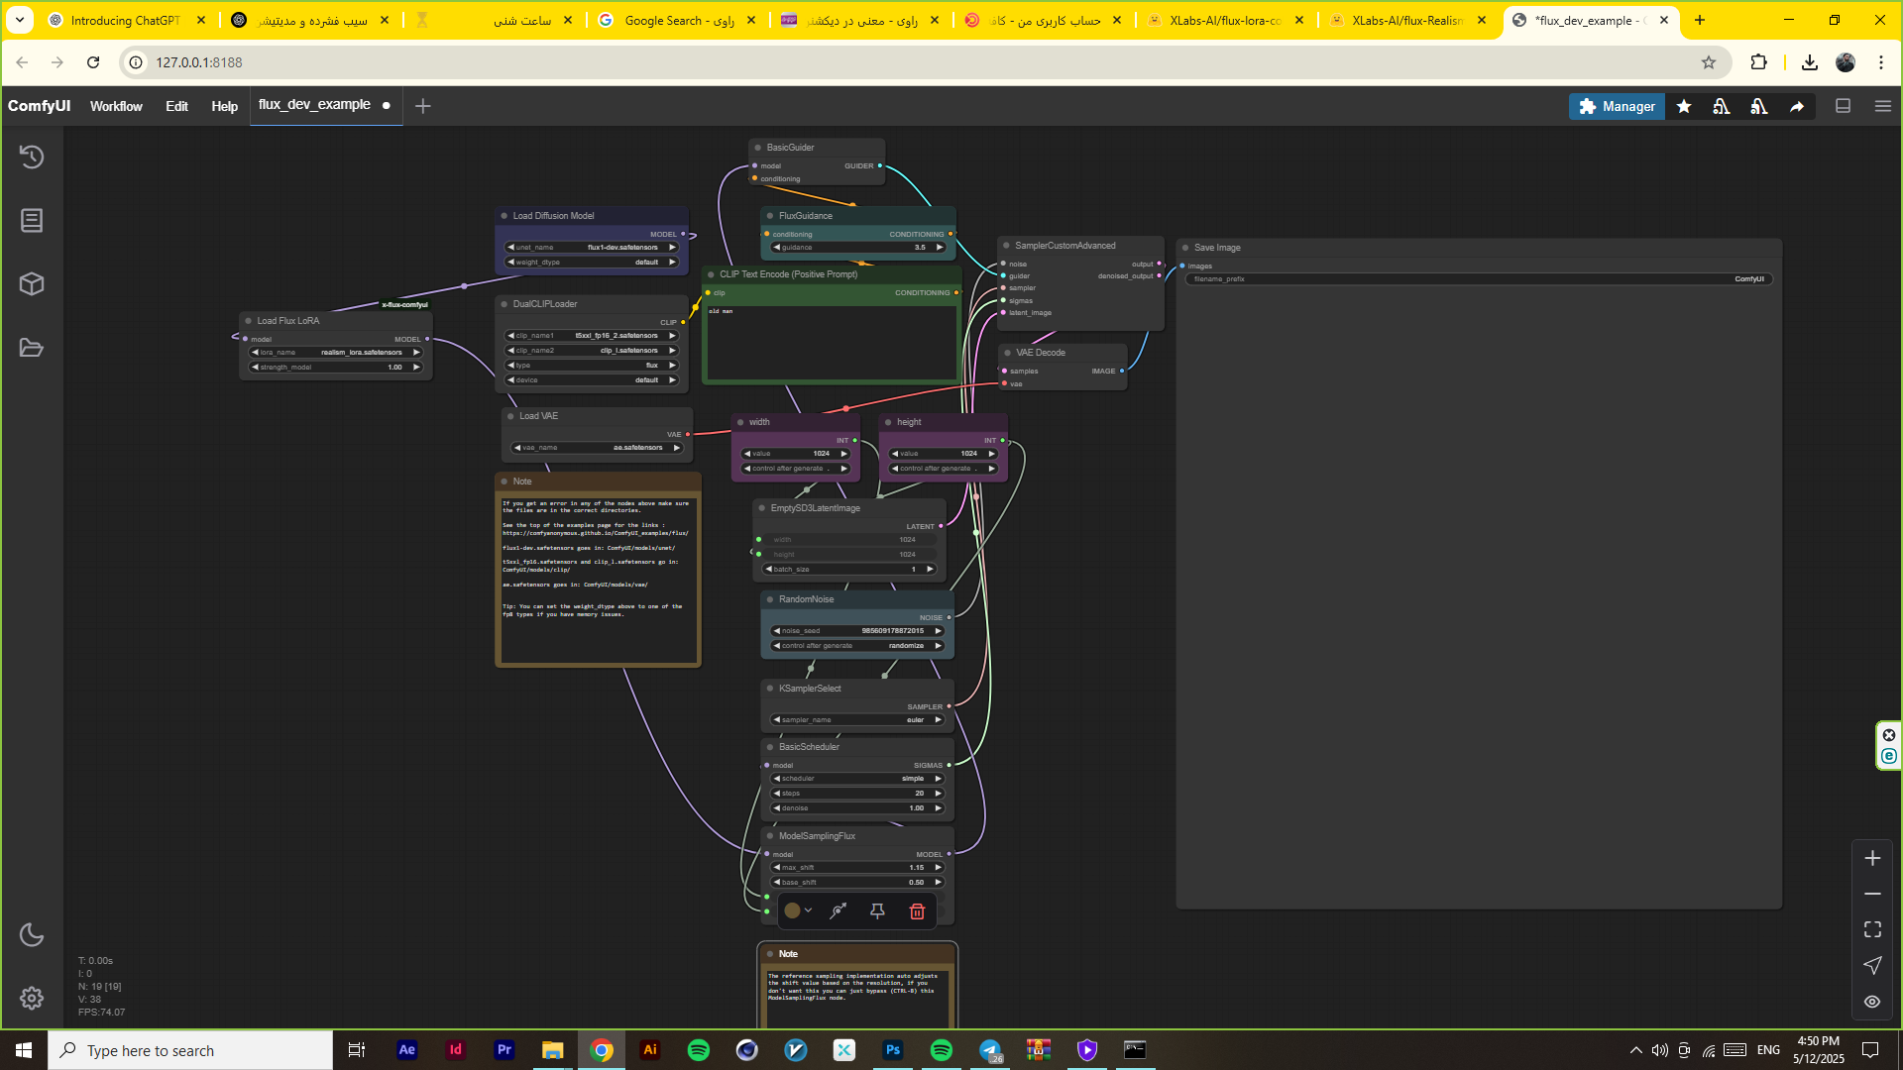This screenshot has width=1903, height=1070.
Task: Click the Manager button
Action: 1617,106
